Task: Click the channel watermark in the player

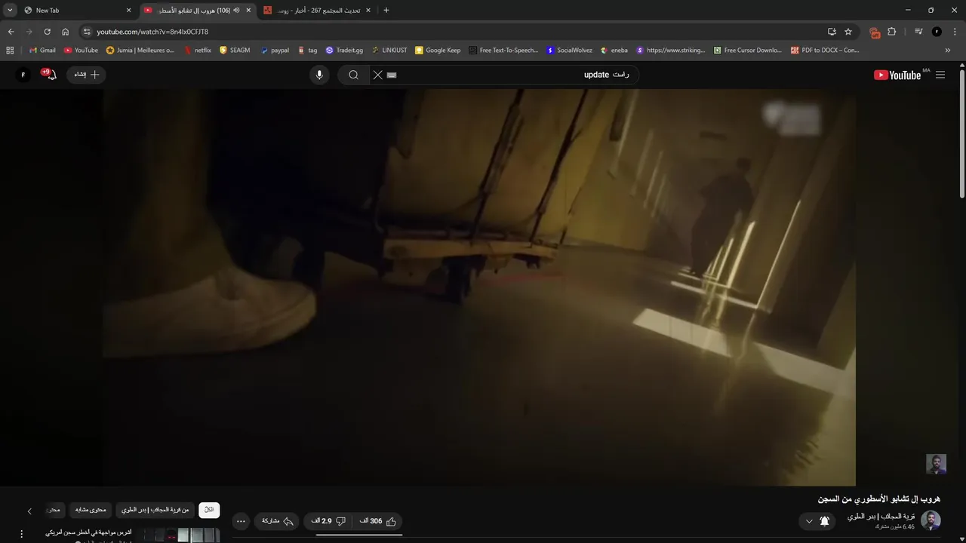Action: click(x=936, y=464)
